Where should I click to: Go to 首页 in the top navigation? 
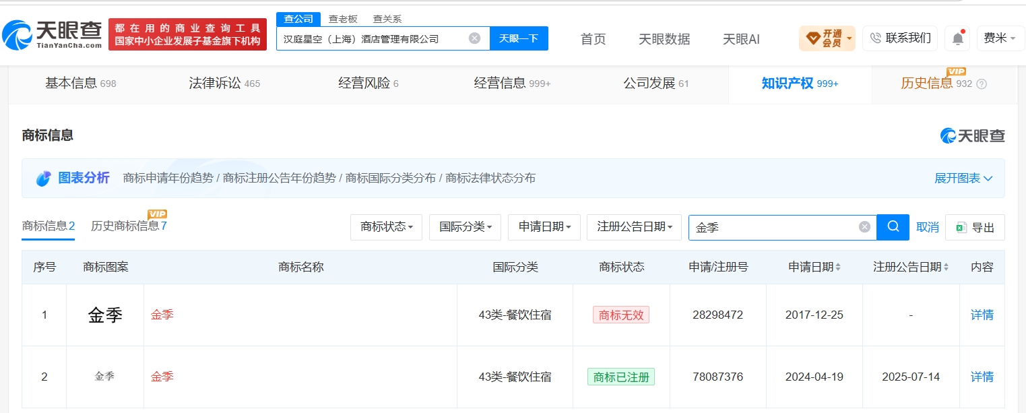594,39
